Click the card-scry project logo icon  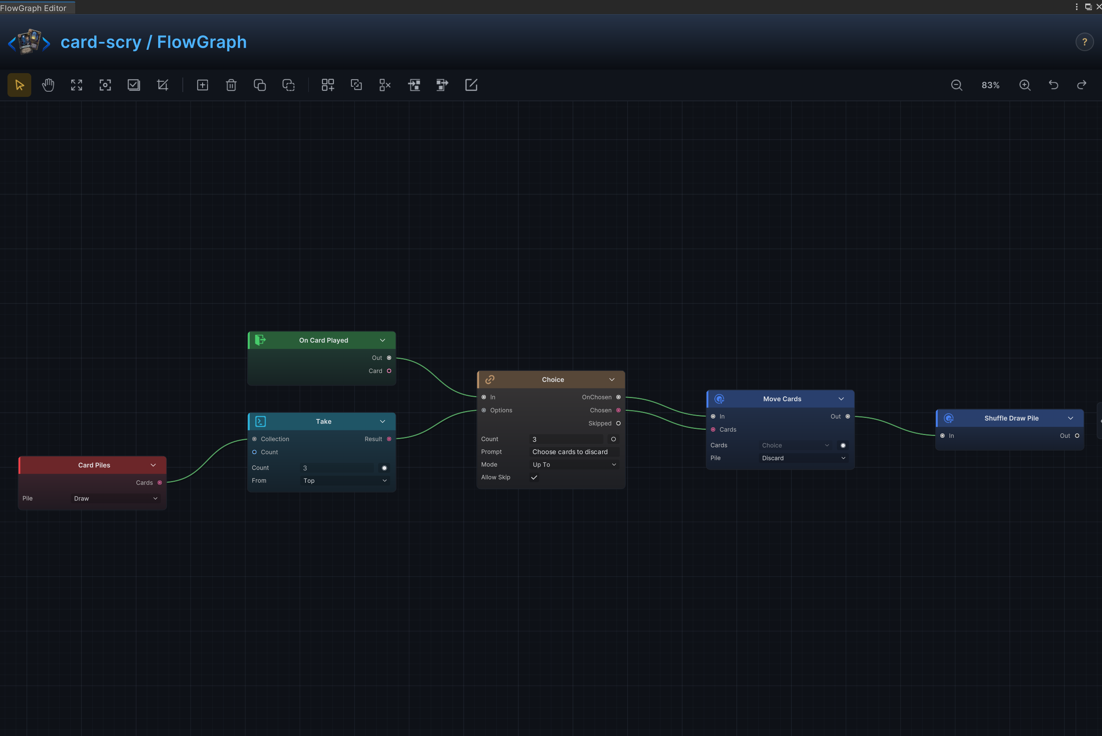[x=29, y=42]
